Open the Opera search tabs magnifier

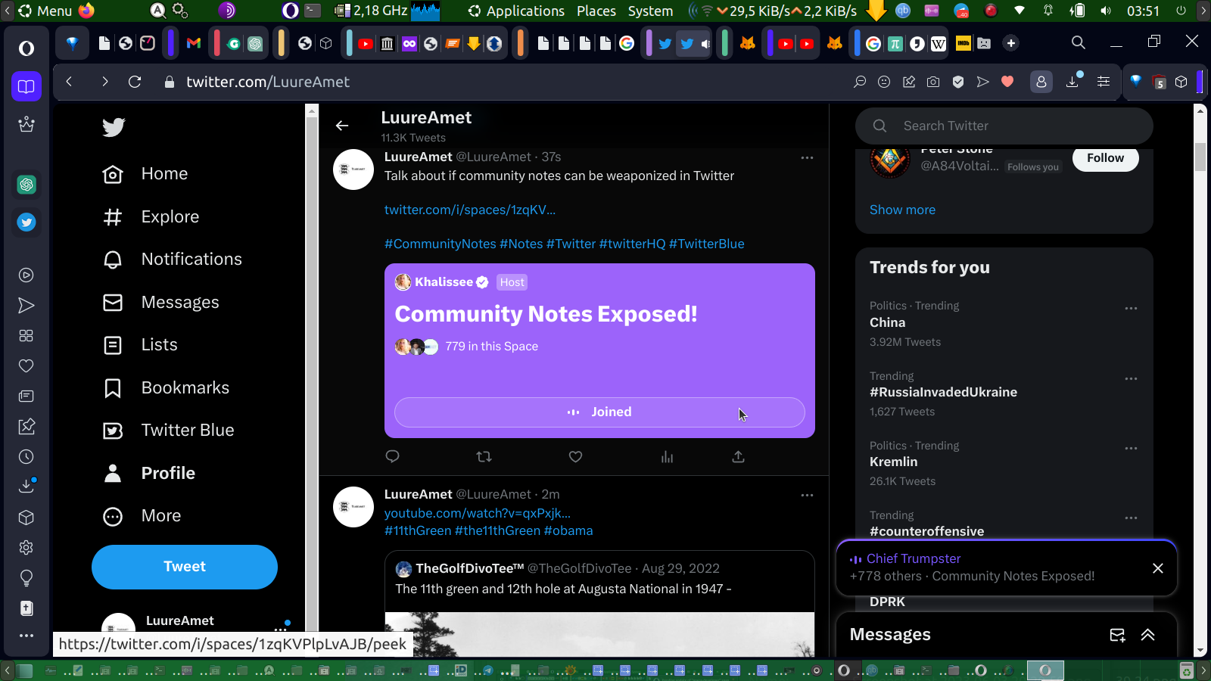point(1079,42)
